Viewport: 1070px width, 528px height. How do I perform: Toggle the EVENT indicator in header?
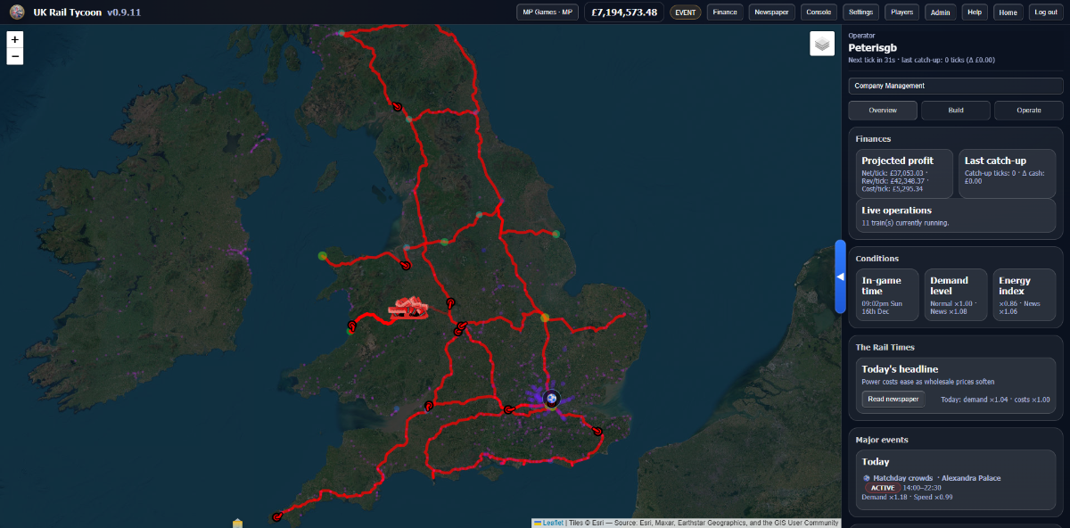[x=685, y=12]
